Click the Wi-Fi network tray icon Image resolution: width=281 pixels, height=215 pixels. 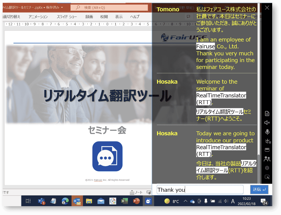coord(220,201)
